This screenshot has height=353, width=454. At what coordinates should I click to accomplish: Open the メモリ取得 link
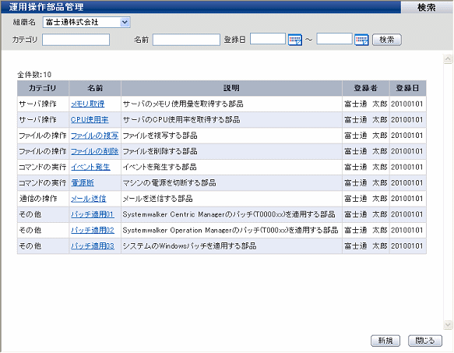tap(87, 104)
